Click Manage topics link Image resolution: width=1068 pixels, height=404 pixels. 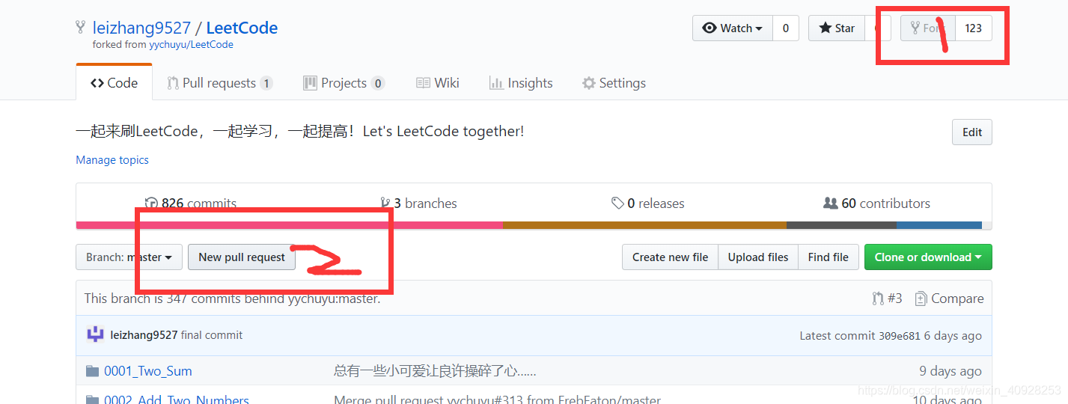tap(112, 160)
